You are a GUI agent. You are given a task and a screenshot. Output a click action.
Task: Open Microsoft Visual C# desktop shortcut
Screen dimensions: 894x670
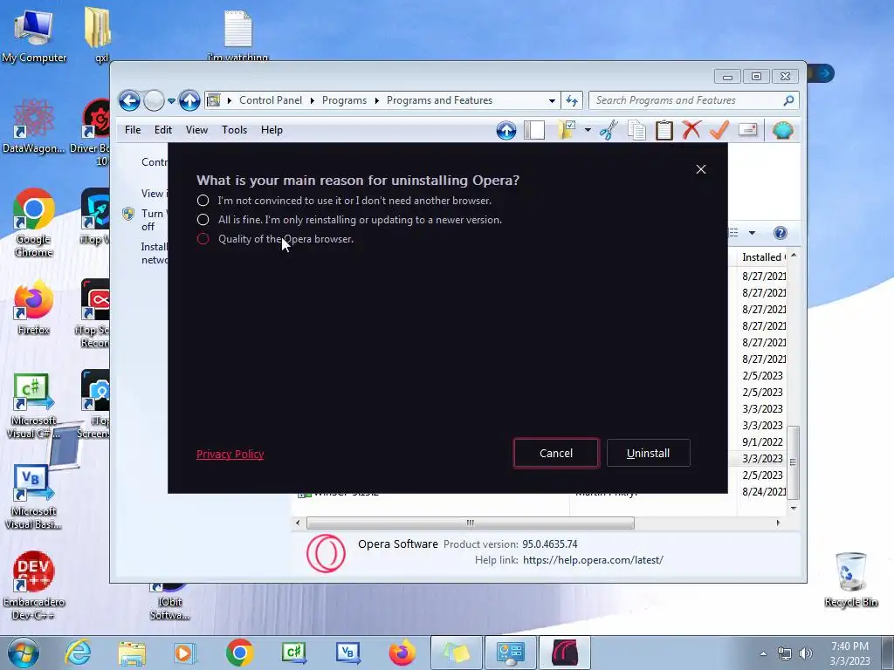pyautogui.click(x=32, y=406)
